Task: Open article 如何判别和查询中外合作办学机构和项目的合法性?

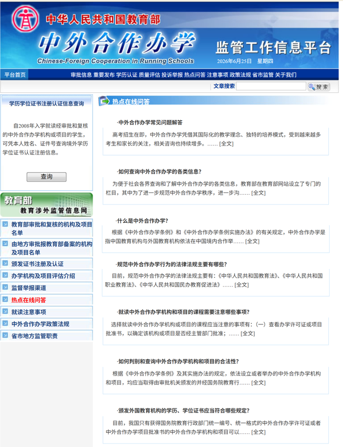Action: (x=178, y=361)
